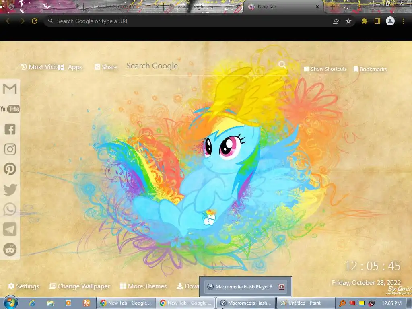Click the orange magnifier tray icon
The width and height of the screenshot is (412, 309).
[x=342, y=303]
